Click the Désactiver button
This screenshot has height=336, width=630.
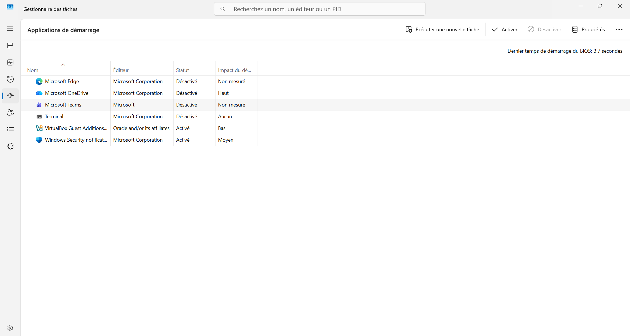tap(544, 30)
